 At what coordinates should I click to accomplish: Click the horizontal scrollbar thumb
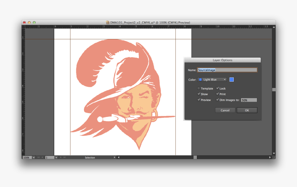tap(195, 157)
